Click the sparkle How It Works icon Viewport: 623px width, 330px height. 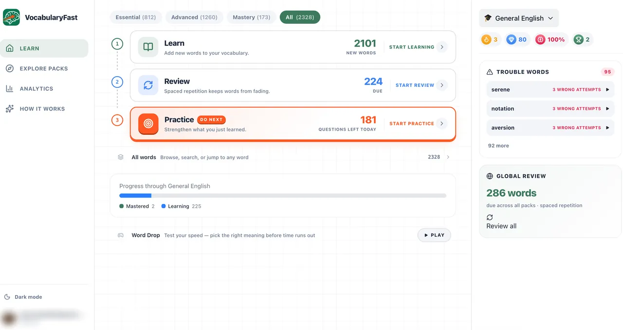[x=10, y=109]
